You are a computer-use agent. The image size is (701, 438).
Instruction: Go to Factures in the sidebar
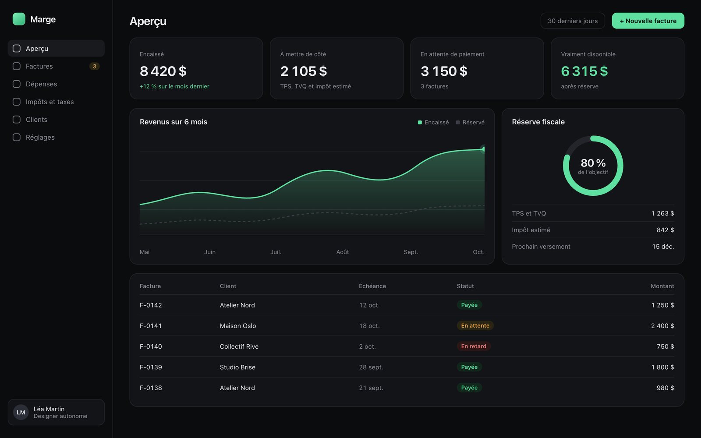56,66
